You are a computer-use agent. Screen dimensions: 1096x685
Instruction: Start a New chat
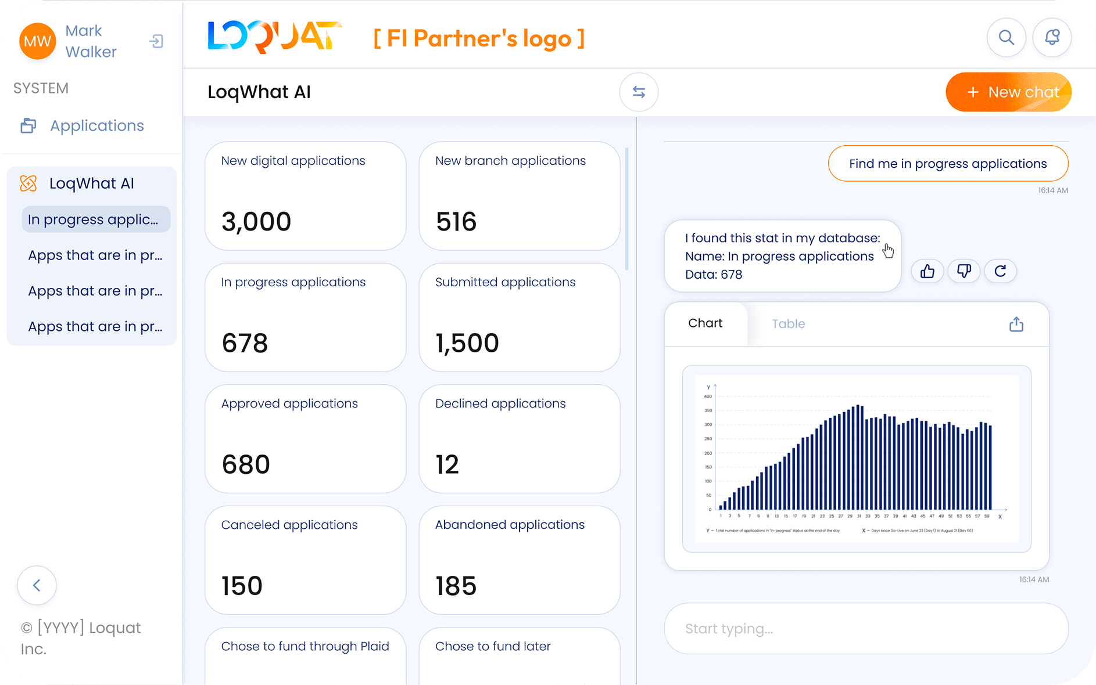(1008, 92)
